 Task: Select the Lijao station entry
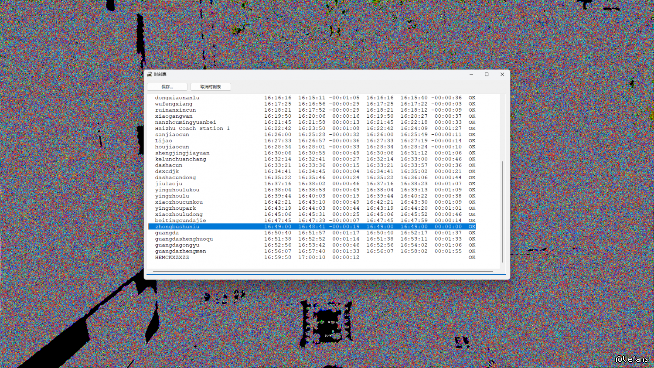tap(312, 140)
